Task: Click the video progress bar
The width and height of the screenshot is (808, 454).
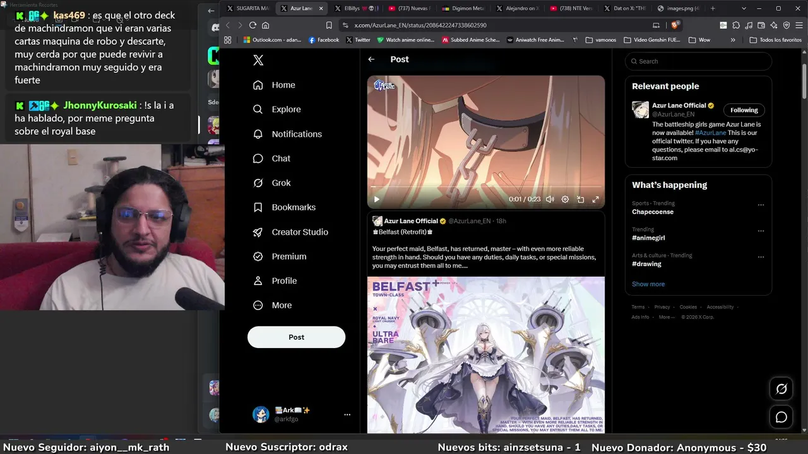Action: click(486, 187)
